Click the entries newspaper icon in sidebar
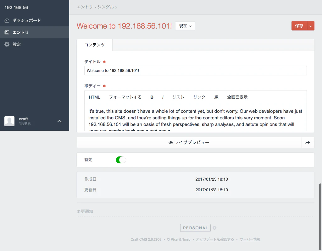This screenshot has width=322, height=251. 7,32
